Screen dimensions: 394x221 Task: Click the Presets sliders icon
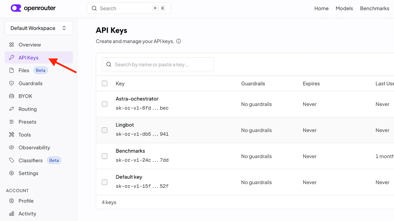point(11,122)
